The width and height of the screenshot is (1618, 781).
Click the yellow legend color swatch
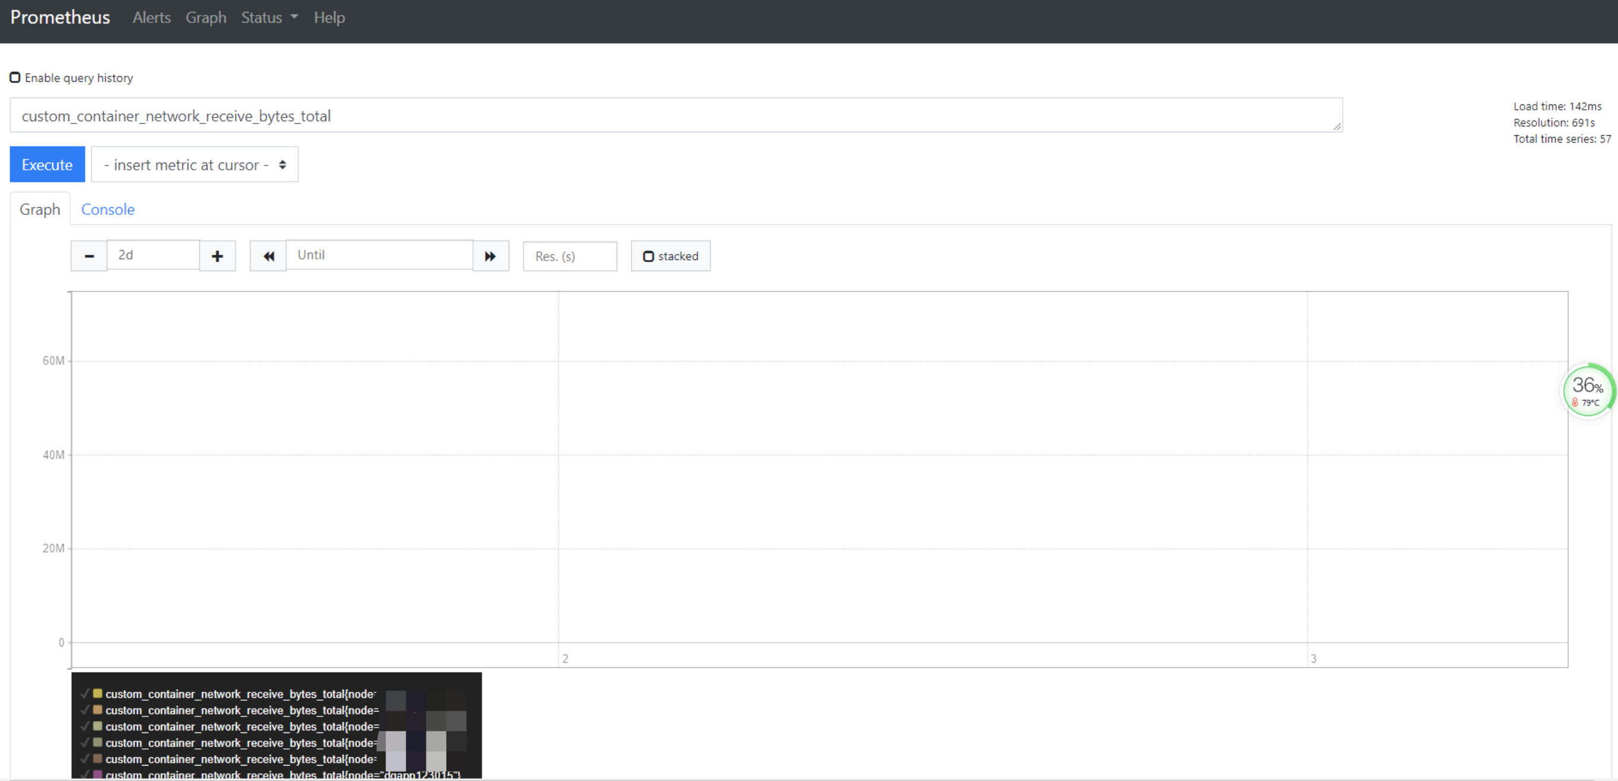(98, 694)
